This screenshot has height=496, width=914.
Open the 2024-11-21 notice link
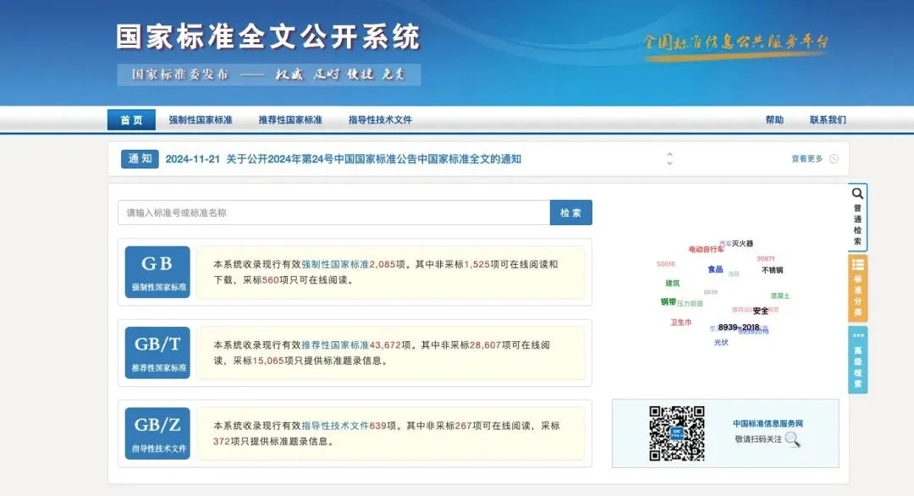click(x=344, y=159)
